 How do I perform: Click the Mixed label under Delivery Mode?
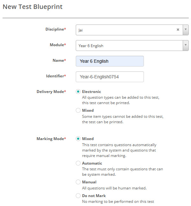point(88,110)
